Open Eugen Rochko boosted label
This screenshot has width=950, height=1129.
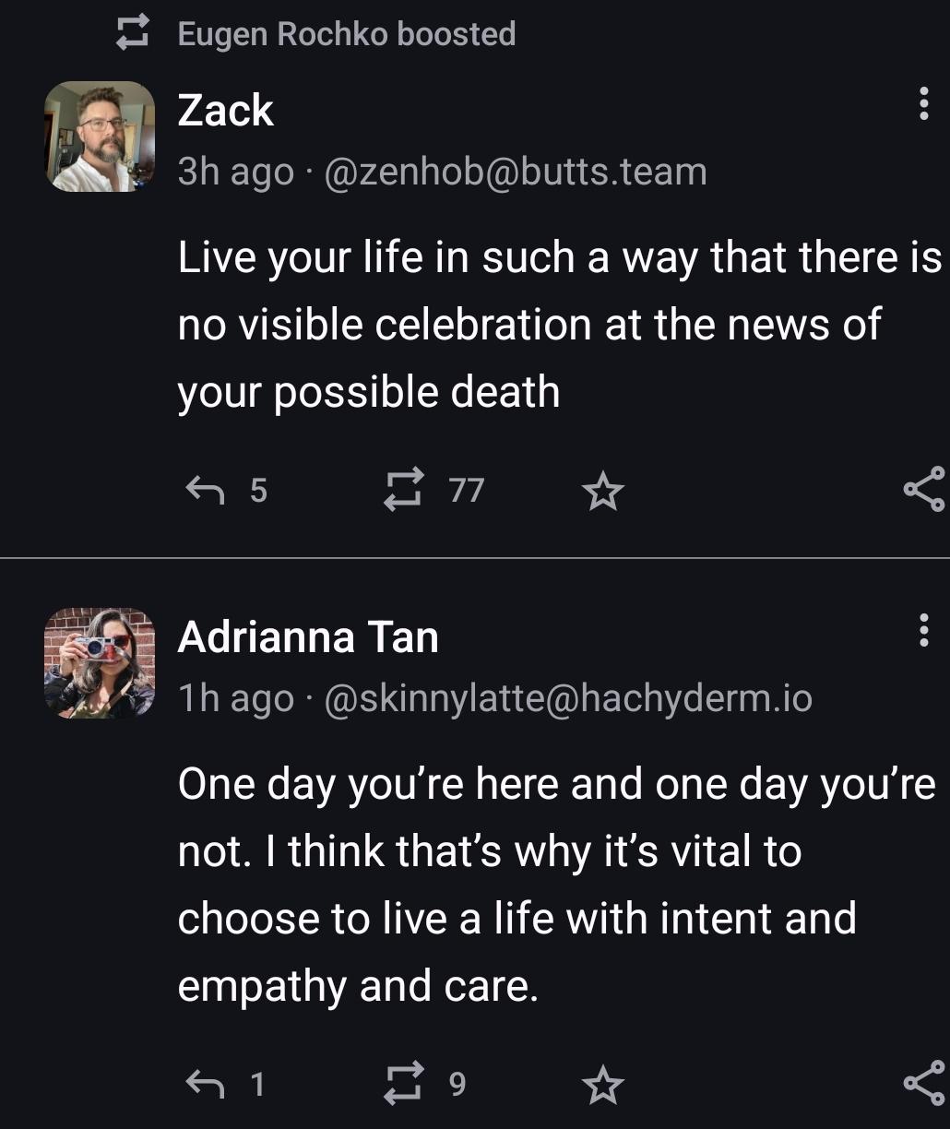(x=347, y=34)
